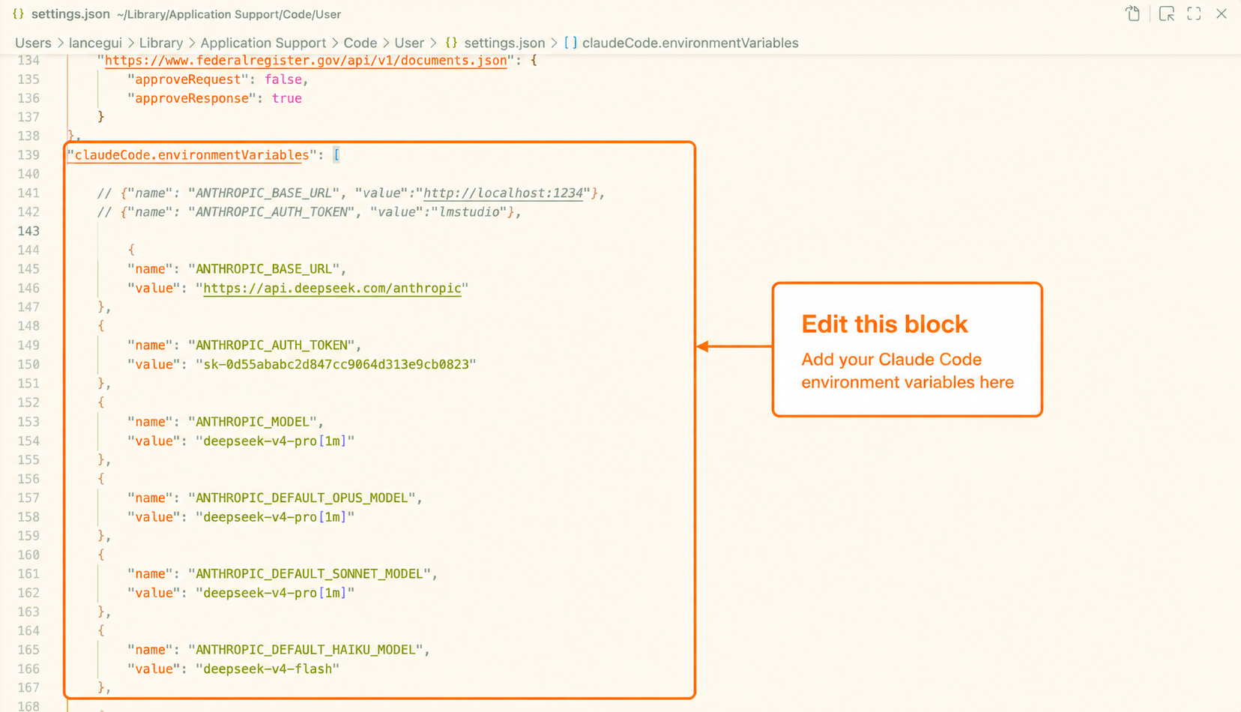1241x712 pixels.
Task: Select line number 150 in the gutter
Action: 28,364
